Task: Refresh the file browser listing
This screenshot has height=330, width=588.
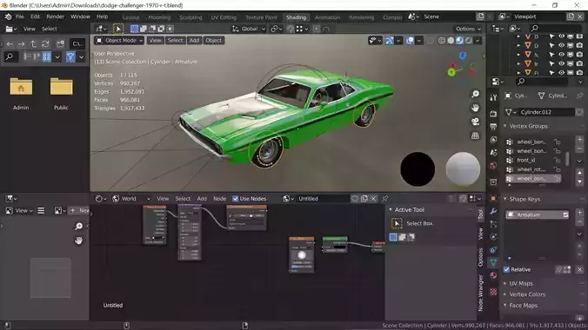Action: point(45,44)
